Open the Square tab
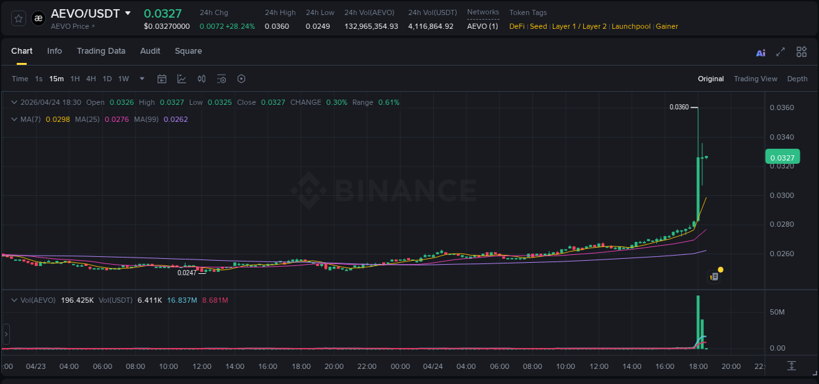 tap(188, 51)
